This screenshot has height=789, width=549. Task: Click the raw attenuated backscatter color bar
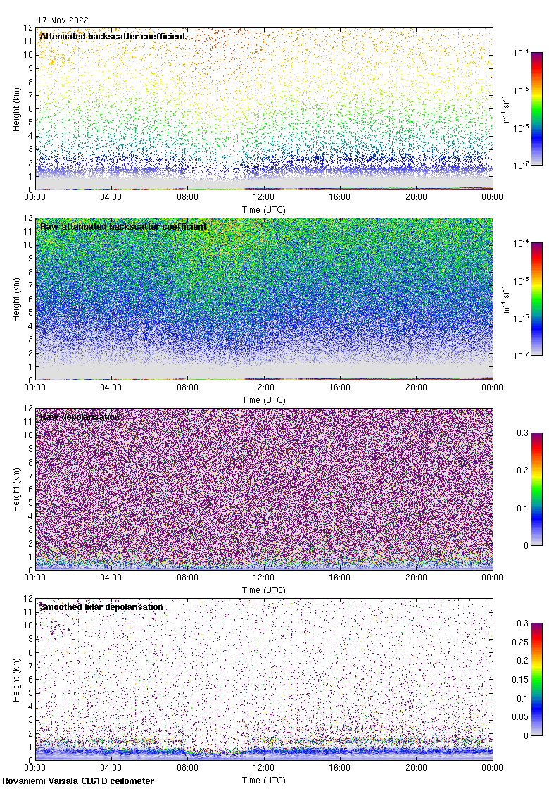(x=536, y=299)
